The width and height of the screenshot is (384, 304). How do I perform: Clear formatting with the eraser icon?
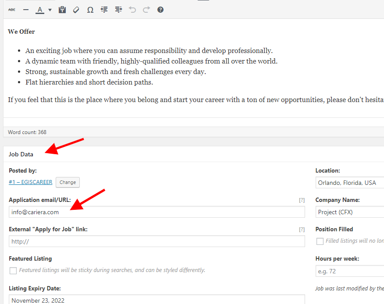(x=76, y=10)
